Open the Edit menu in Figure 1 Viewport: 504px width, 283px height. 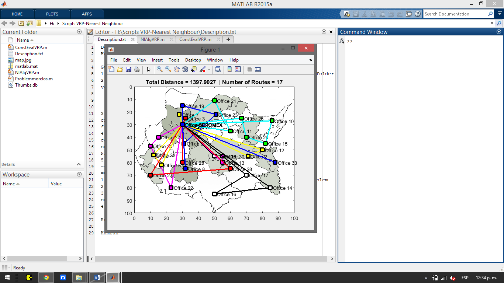pyautogui.click(x=127, y=60)
